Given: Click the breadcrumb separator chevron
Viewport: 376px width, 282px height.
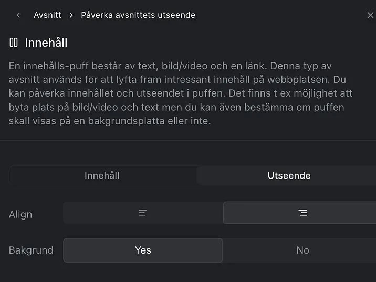Looking at the screenshot, I should click(x=71, y=15).
